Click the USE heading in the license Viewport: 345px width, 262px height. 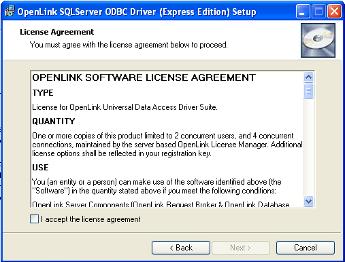tap(40, 168)
